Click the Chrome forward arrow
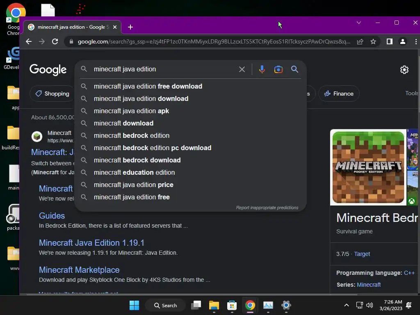420x315 pixels. tap(42, 41)
